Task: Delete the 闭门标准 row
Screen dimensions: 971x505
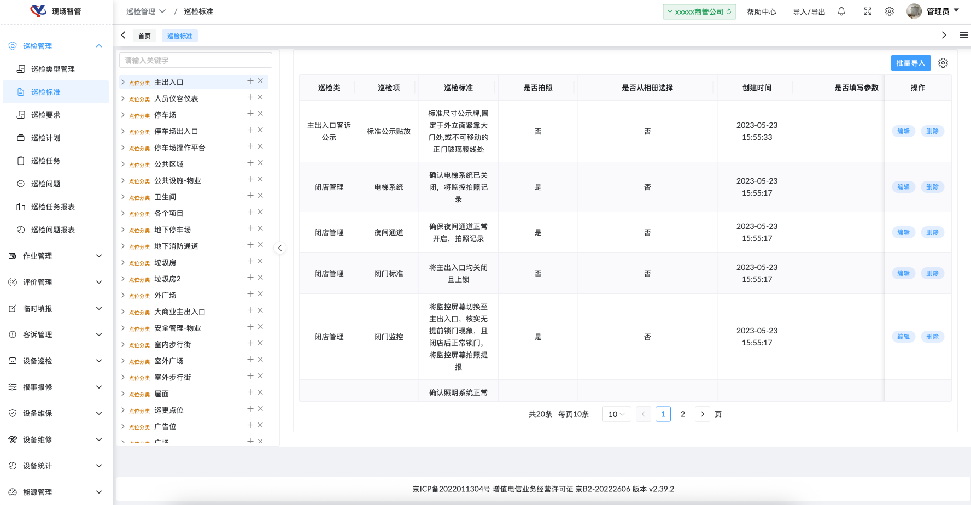Action: (932, 273)
